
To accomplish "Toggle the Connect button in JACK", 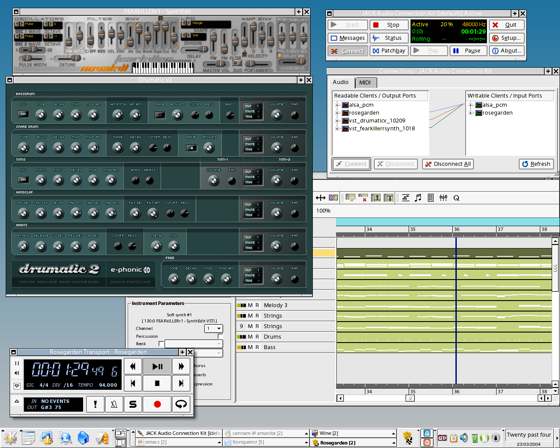I will [x=348, y=51].
